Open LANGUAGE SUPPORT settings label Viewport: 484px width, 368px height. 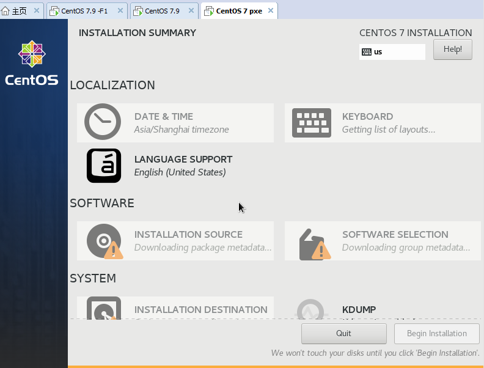(183, 160)
